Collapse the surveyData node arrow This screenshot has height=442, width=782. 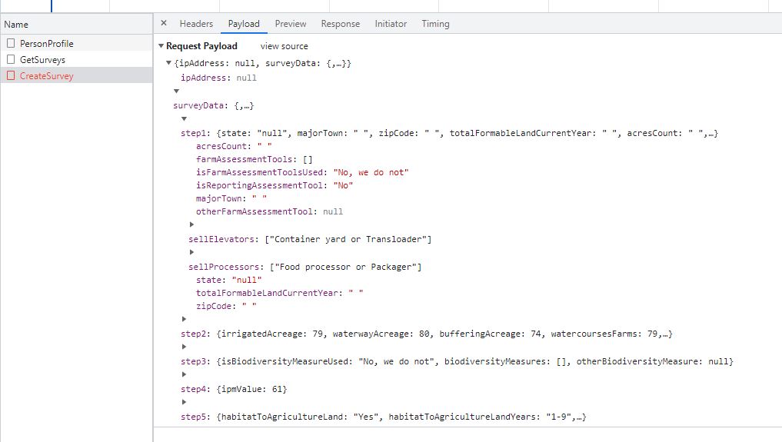point(176,91)
